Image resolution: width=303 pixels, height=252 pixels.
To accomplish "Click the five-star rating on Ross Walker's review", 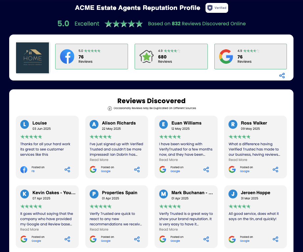I will [x=240, y=137].
